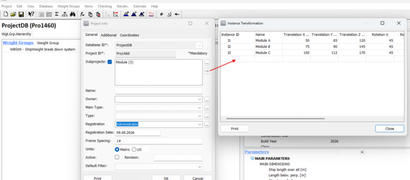
Task: Select WBS00 ShipWeight break down system item
Action: coord(42,49)
